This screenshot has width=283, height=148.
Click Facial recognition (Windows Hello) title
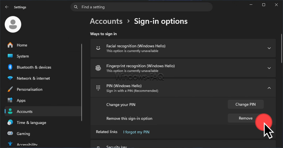[x=136, y=46]
